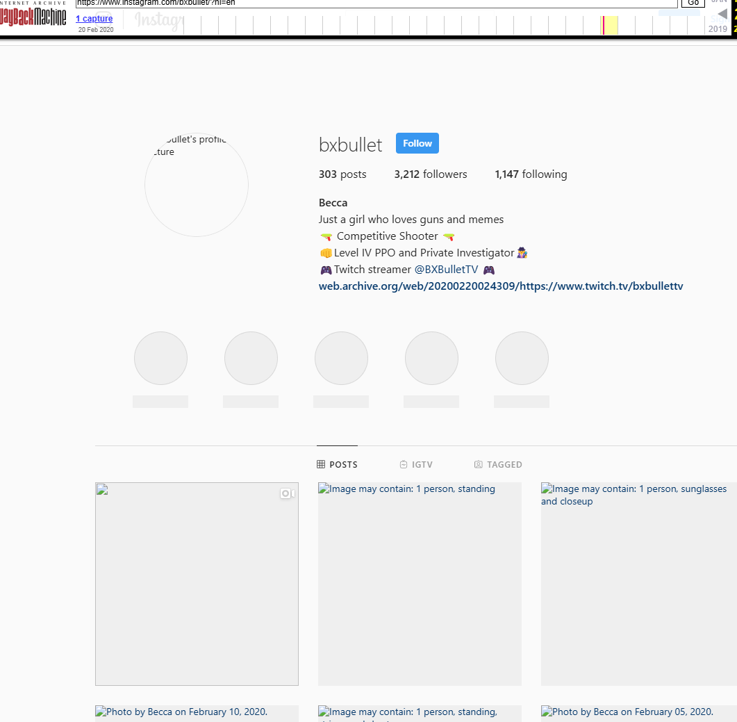View the 3,212 followers list
737x722 pixels.
pyautogui.click(x=431, y=174)
